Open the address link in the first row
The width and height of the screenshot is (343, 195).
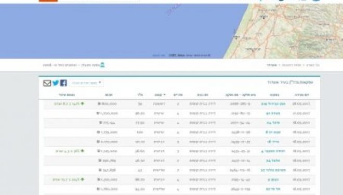273,103
